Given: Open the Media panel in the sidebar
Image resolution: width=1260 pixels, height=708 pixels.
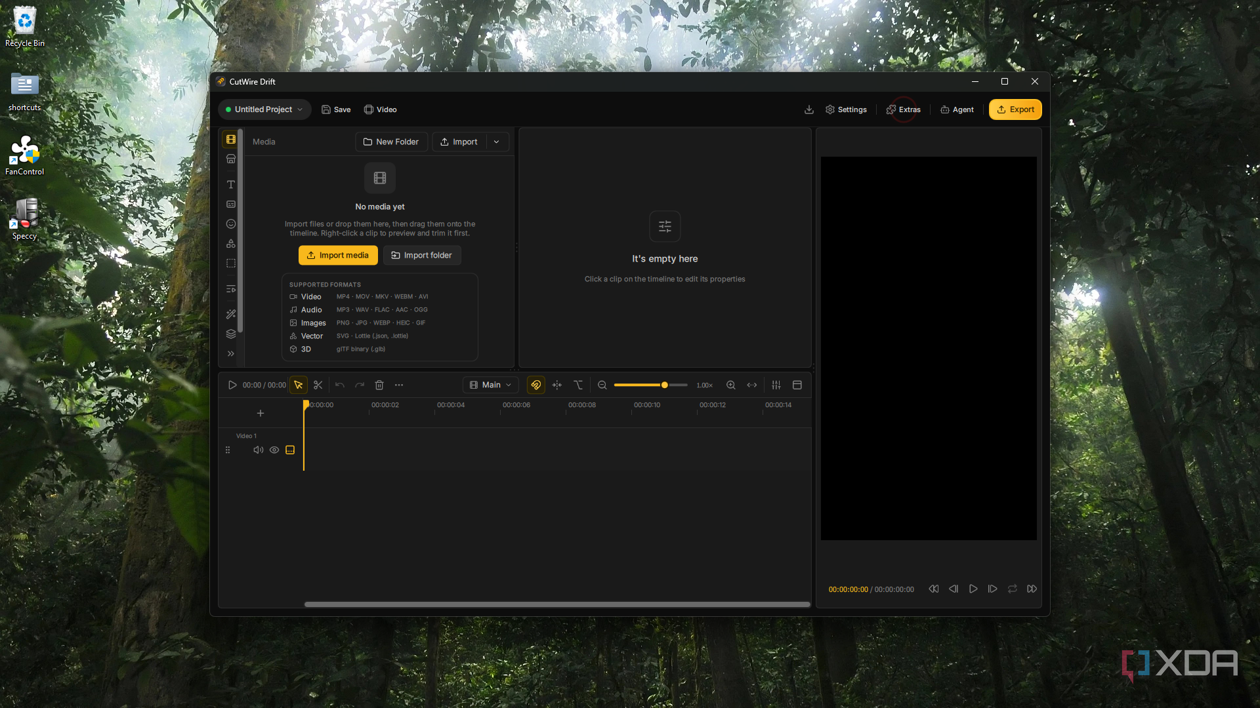Looking at the screenshot, I should (231, 139).
